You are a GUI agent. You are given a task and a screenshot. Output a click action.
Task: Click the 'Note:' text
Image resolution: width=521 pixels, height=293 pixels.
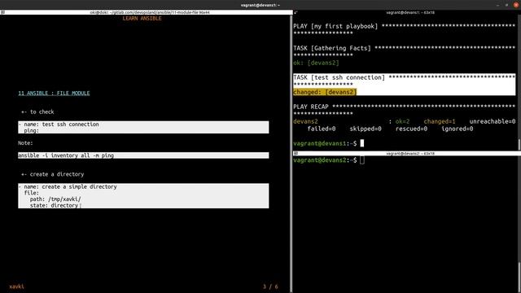coord(25,143)
